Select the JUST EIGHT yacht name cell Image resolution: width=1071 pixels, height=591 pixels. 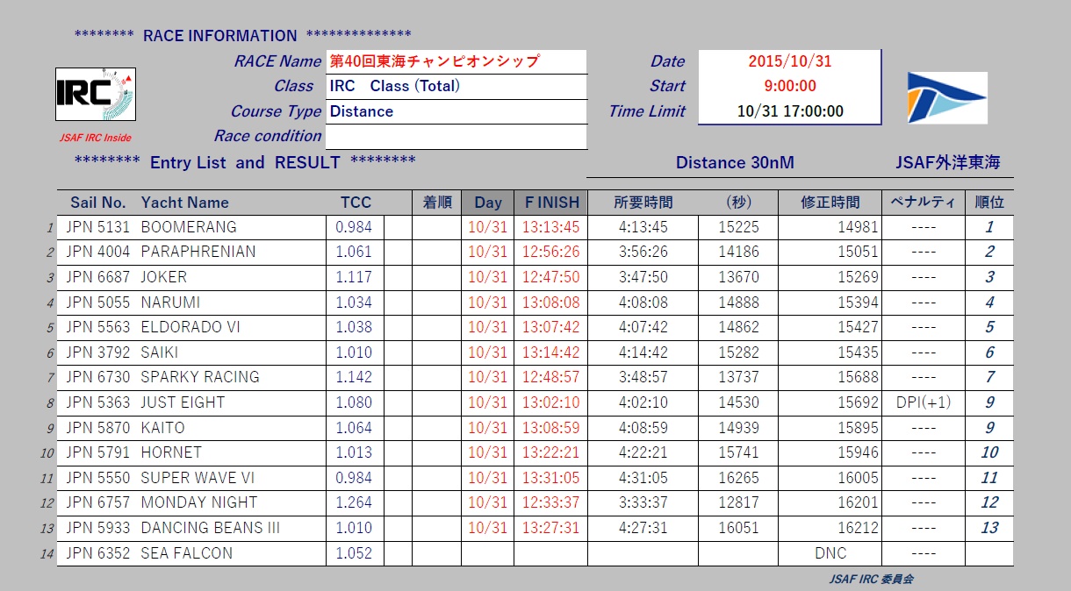coord(183,402)
